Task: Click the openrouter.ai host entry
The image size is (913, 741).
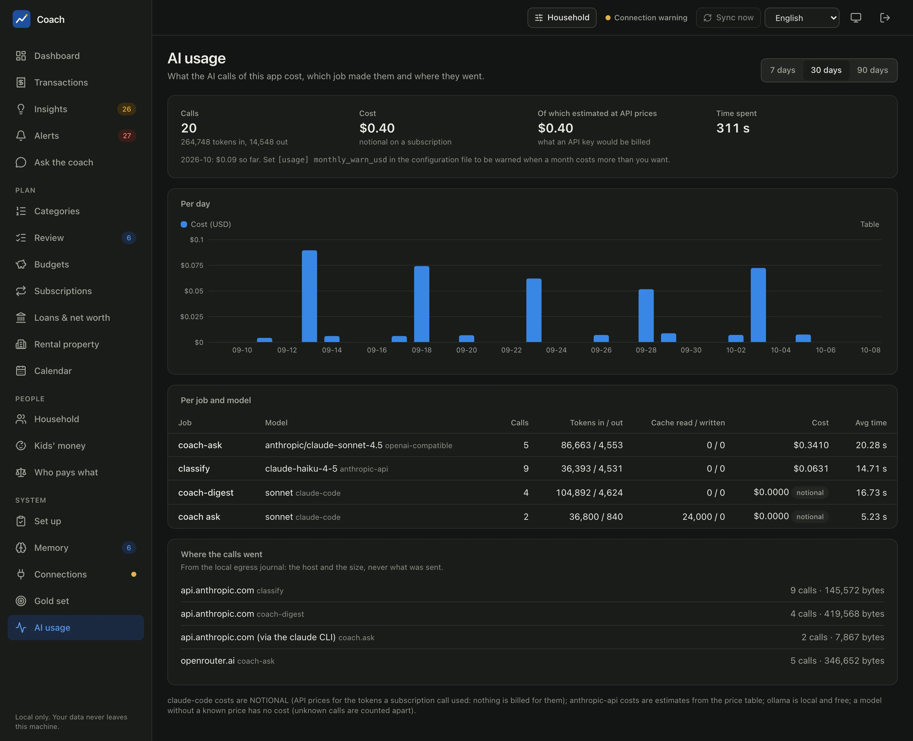Action: tap(532, 661)
